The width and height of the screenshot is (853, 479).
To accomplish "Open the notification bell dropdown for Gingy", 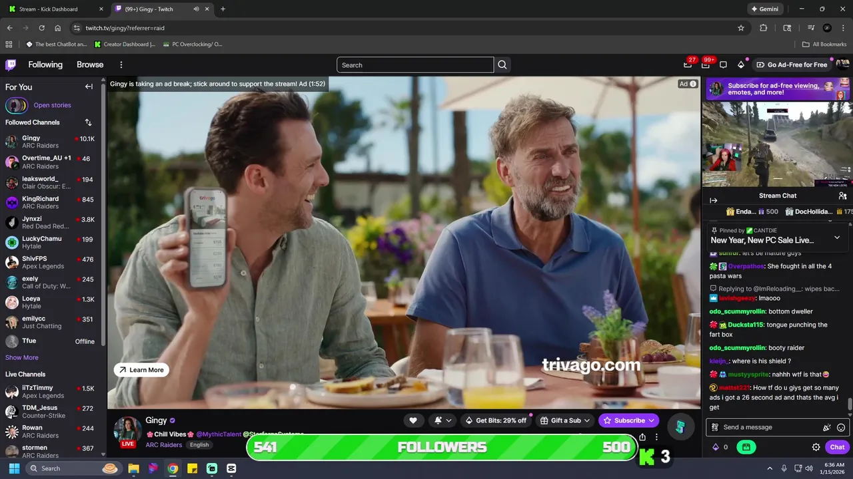I will [442, 420].
